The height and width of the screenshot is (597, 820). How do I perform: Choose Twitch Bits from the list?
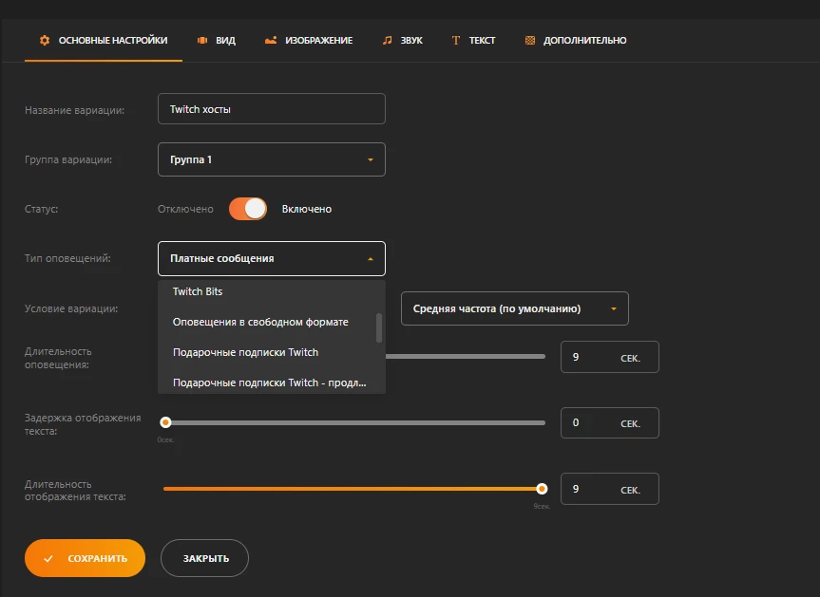[272, 291]
